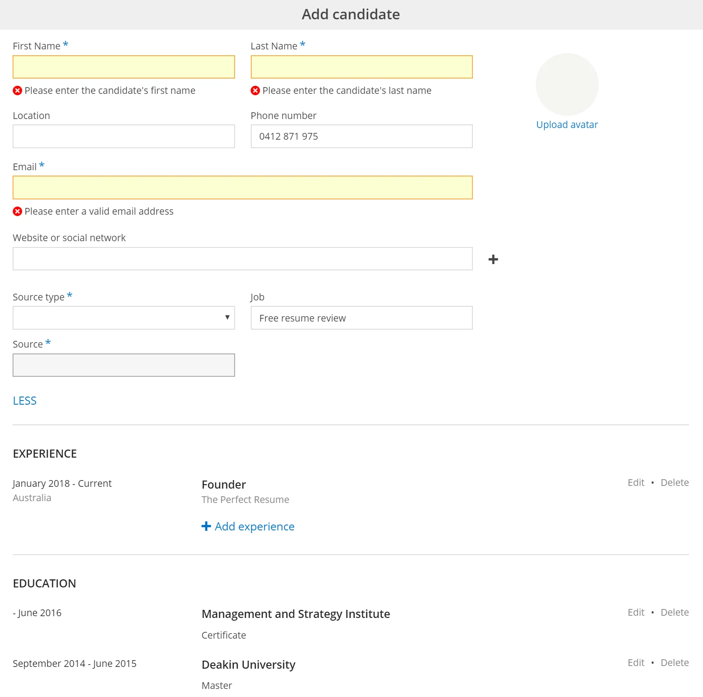Click the First Name input field
This screenshot has width=703, height=697.
[x=124, y=66]
